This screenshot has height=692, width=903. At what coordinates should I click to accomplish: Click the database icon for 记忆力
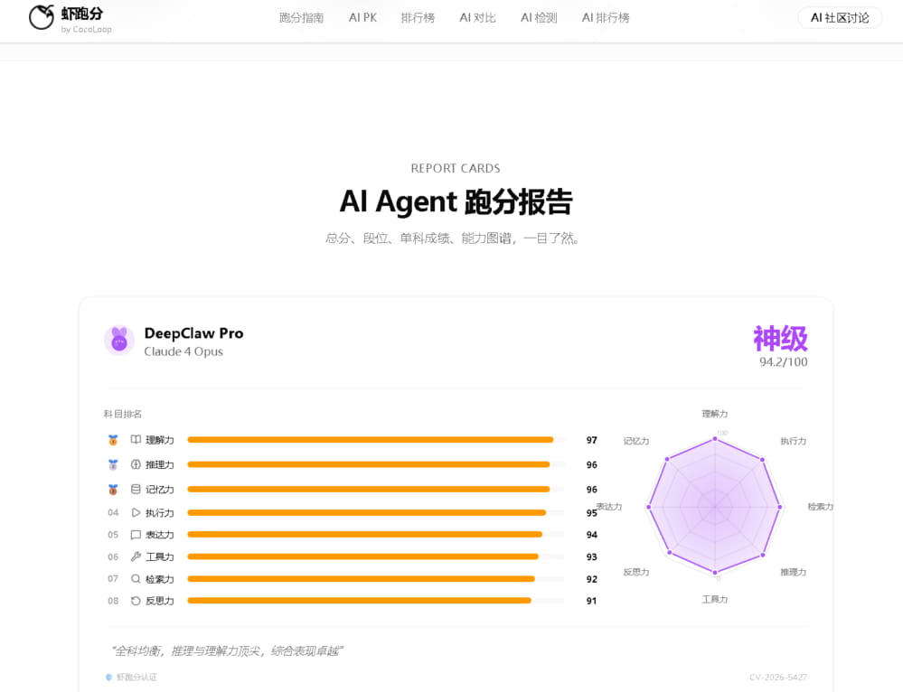click(136, 489)
